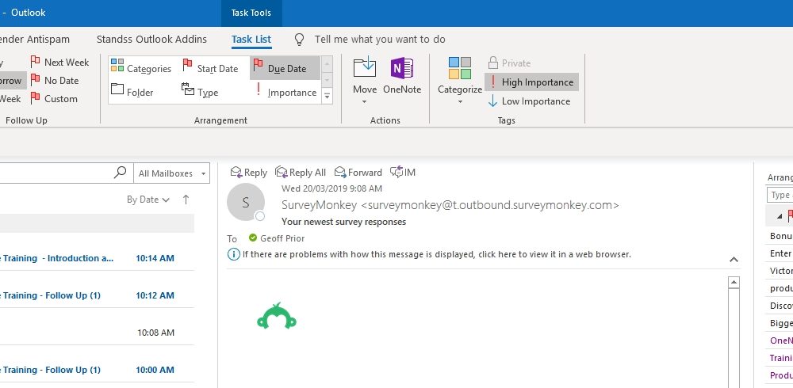Toggle the High Importance tag
Image resolution: width=793 pixels, height=388 pixels.
[x=531, y=82]
